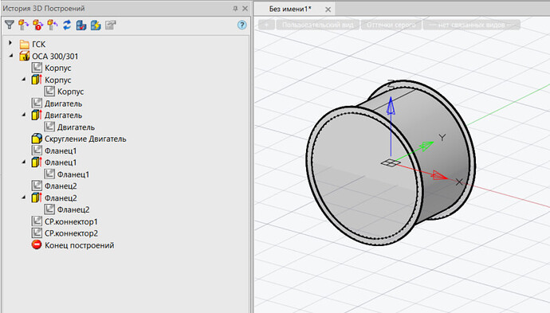Select the Фланец1 sketch nested under Фланец1 extrusion
550x313 pixels.
point(73,174)
